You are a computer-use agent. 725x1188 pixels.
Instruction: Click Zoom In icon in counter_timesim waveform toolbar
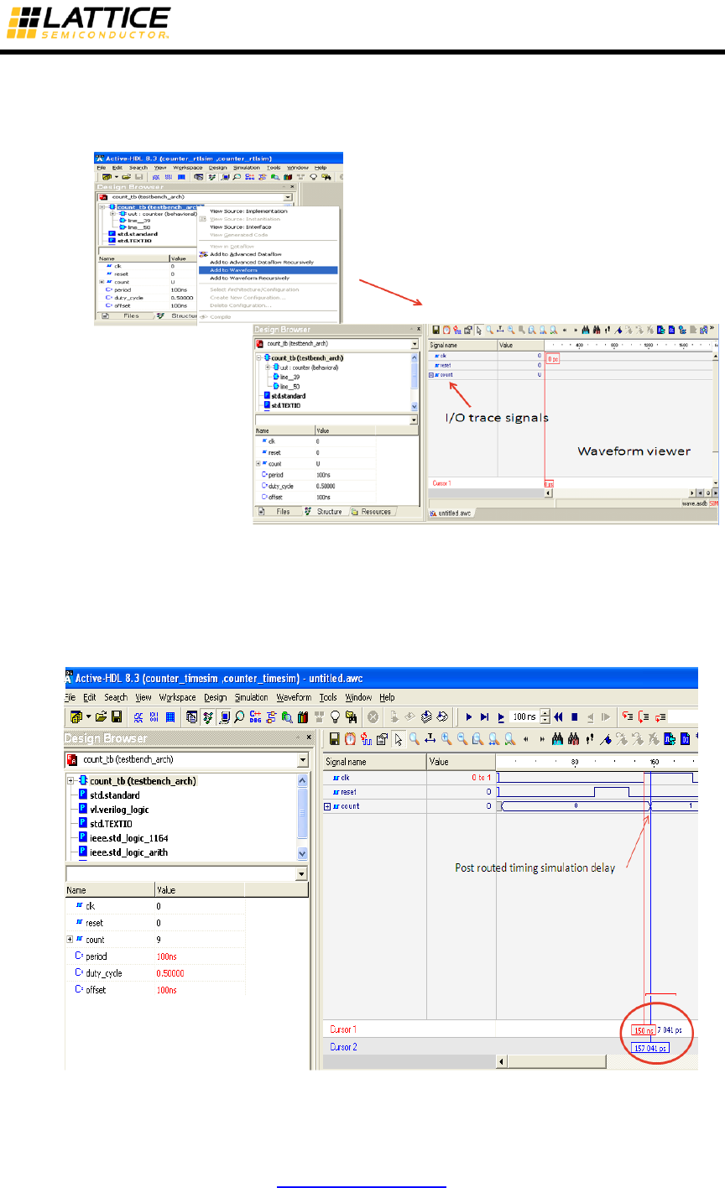(x=446, y=739)
